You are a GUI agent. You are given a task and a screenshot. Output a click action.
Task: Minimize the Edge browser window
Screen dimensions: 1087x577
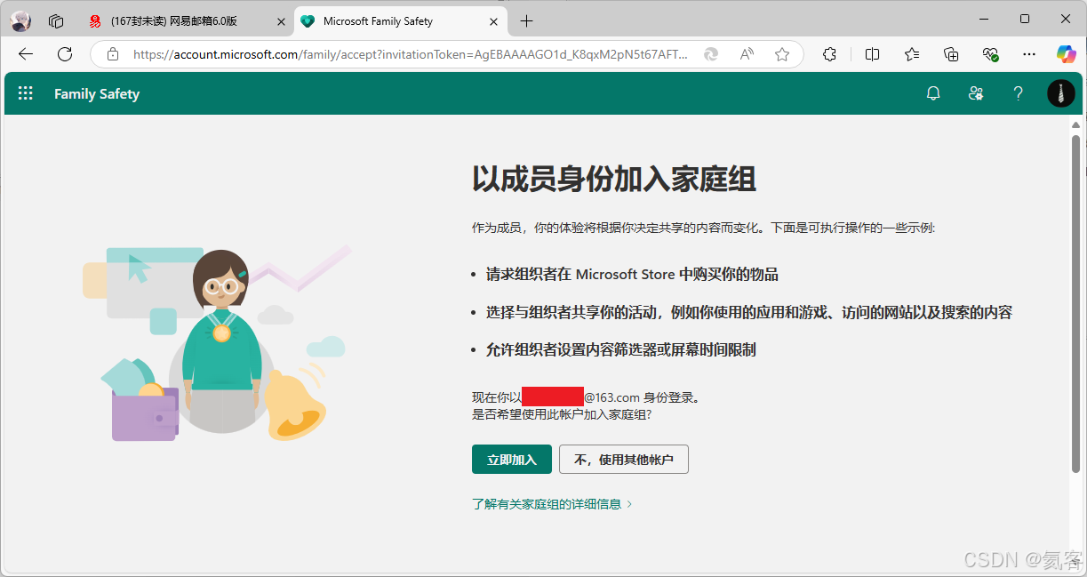point(983,19)
